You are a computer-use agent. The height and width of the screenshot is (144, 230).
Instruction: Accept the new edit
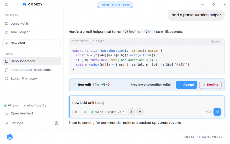186,85
